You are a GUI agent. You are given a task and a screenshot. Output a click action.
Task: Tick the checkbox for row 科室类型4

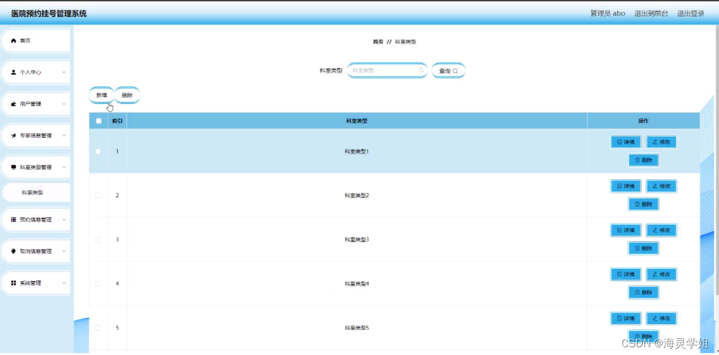coord(97,284)
